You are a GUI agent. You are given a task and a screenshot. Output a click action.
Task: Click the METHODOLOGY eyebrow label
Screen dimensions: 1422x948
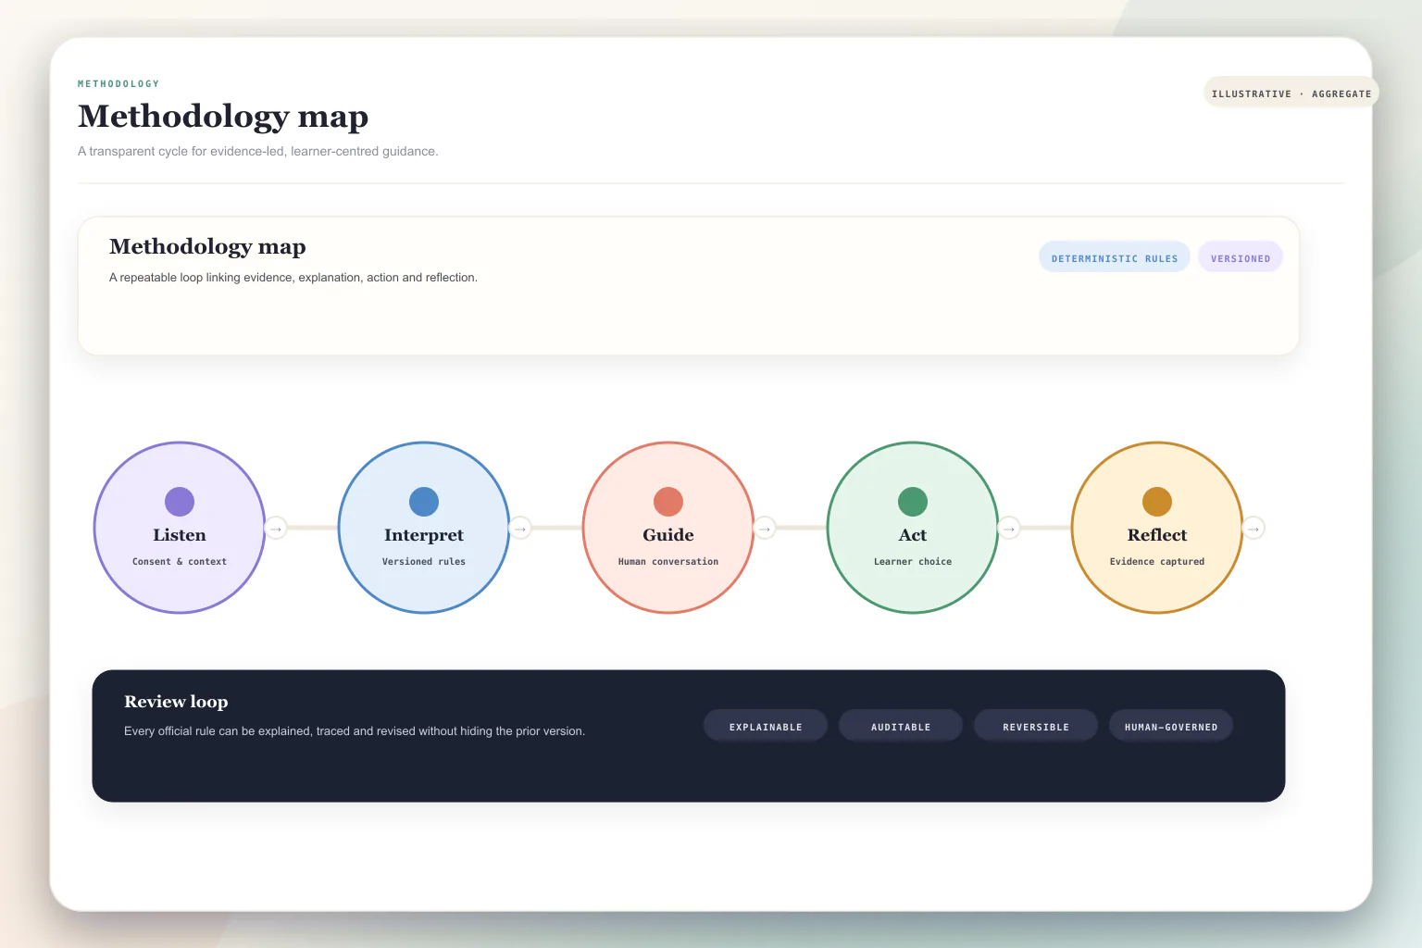pyautogui.click(x=118, y=83)
